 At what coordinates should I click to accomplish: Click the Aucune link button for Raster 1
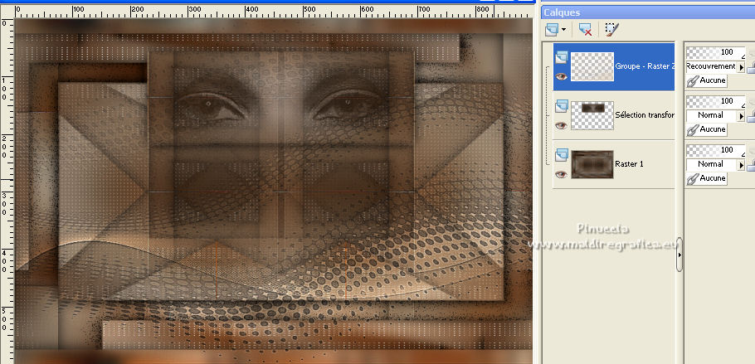coord(706,178)
